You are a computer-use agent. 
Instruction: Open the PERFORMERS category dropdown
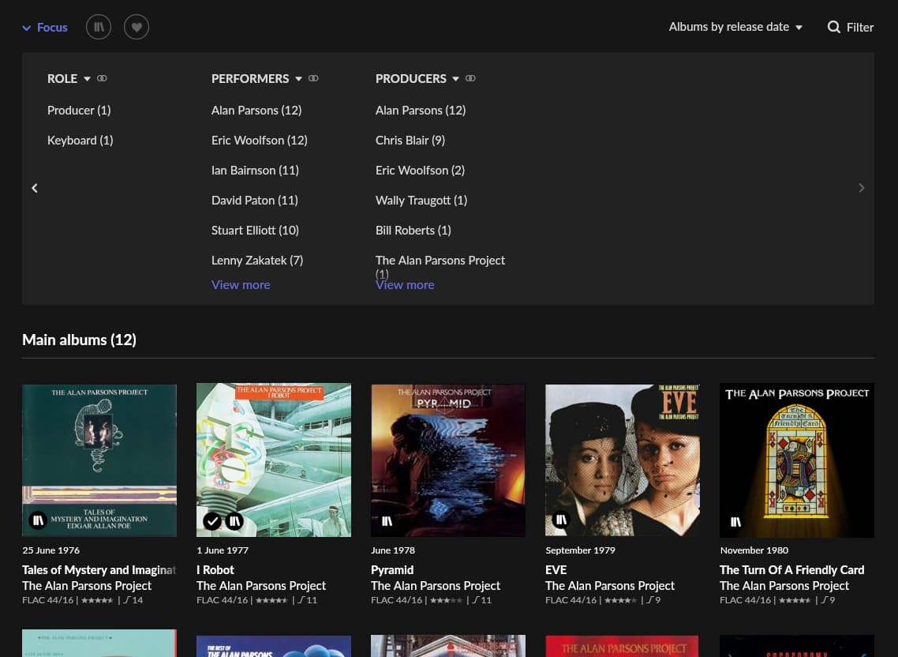pos(298,79)
